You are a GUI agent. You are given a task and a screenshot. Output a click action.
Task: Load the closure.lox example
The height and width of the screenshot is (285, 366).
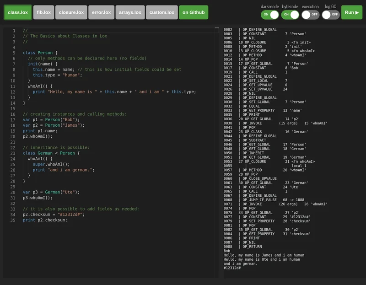[x=71, y=12]
